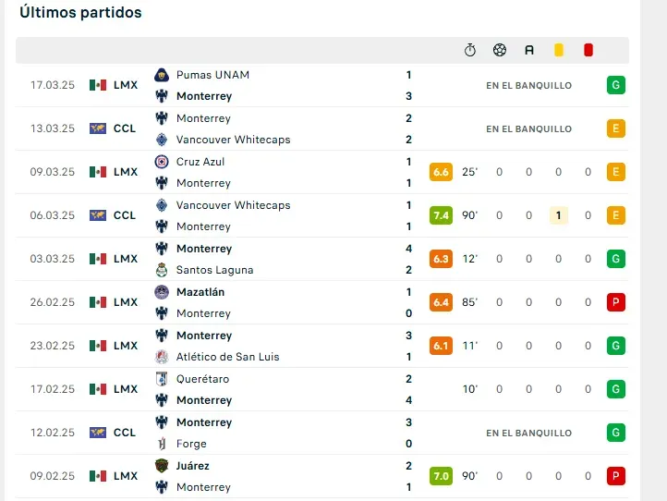The height and width of the screenshot is (501, 667).
Task: Click the yellow card header icon
Action: tap(559, 50)
